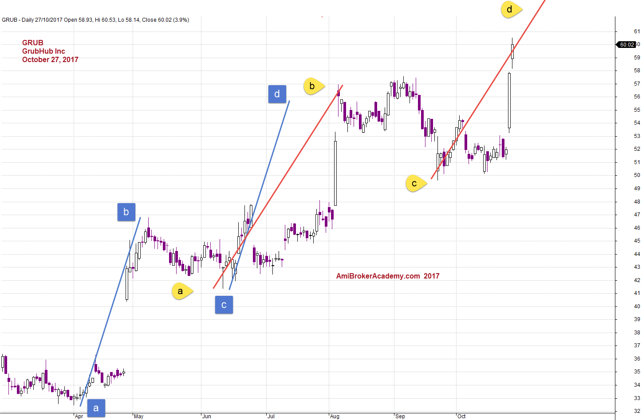The height and width of the screenshot is (420, 642).
Task: Click the 'GrubHub Inc' company name text
Action: (x=43, y=51)
